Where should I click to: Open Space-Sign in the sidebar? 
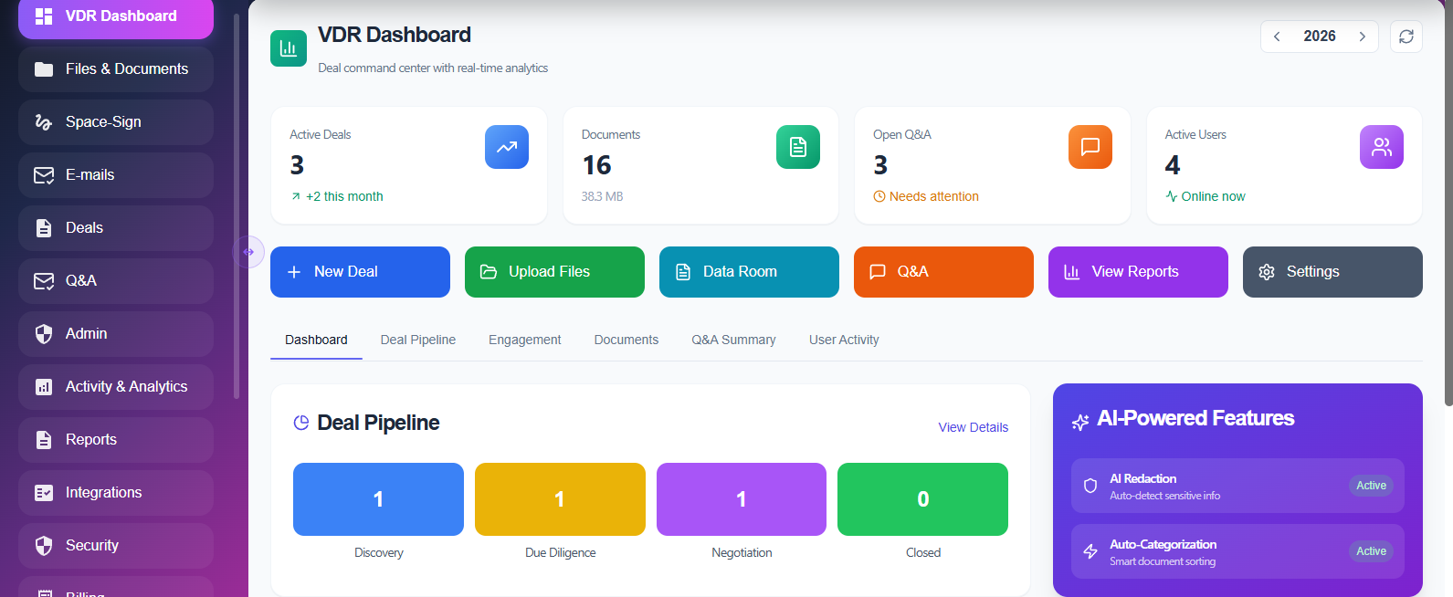click(x=116, y=122)
